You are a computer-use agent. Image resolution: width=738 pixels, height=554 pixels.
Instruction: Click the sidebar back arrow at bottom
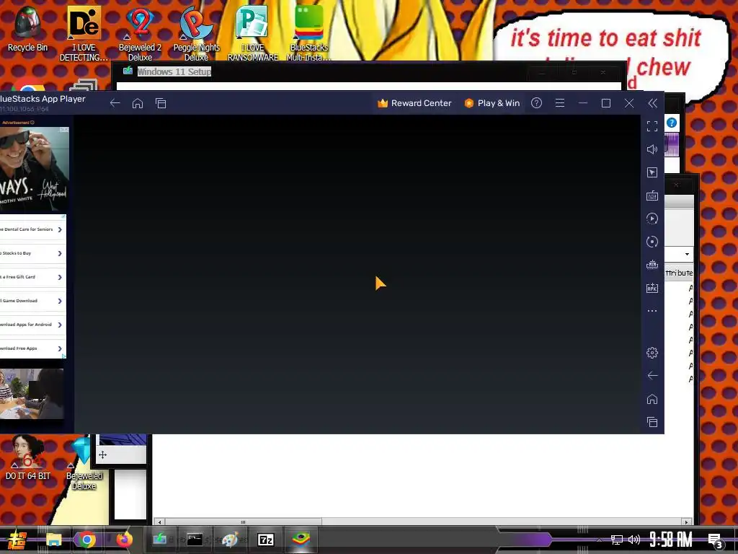click(x=652, y=375)
